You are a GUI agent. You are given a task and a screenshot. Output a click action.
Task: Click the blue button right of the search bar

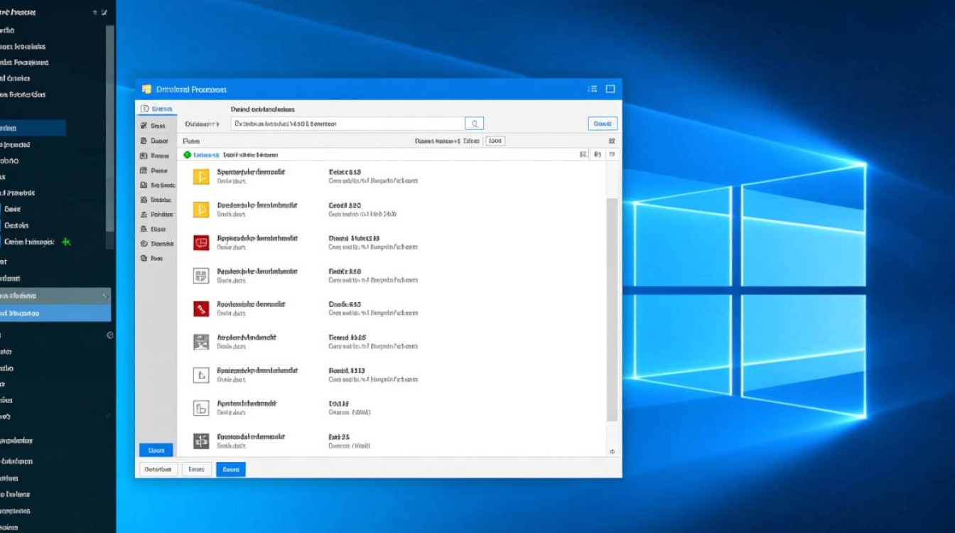(602, 123)
